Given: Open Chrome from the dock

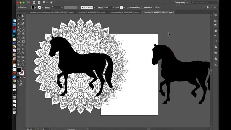Looking at the screenshot, I should tap(14, 81).
